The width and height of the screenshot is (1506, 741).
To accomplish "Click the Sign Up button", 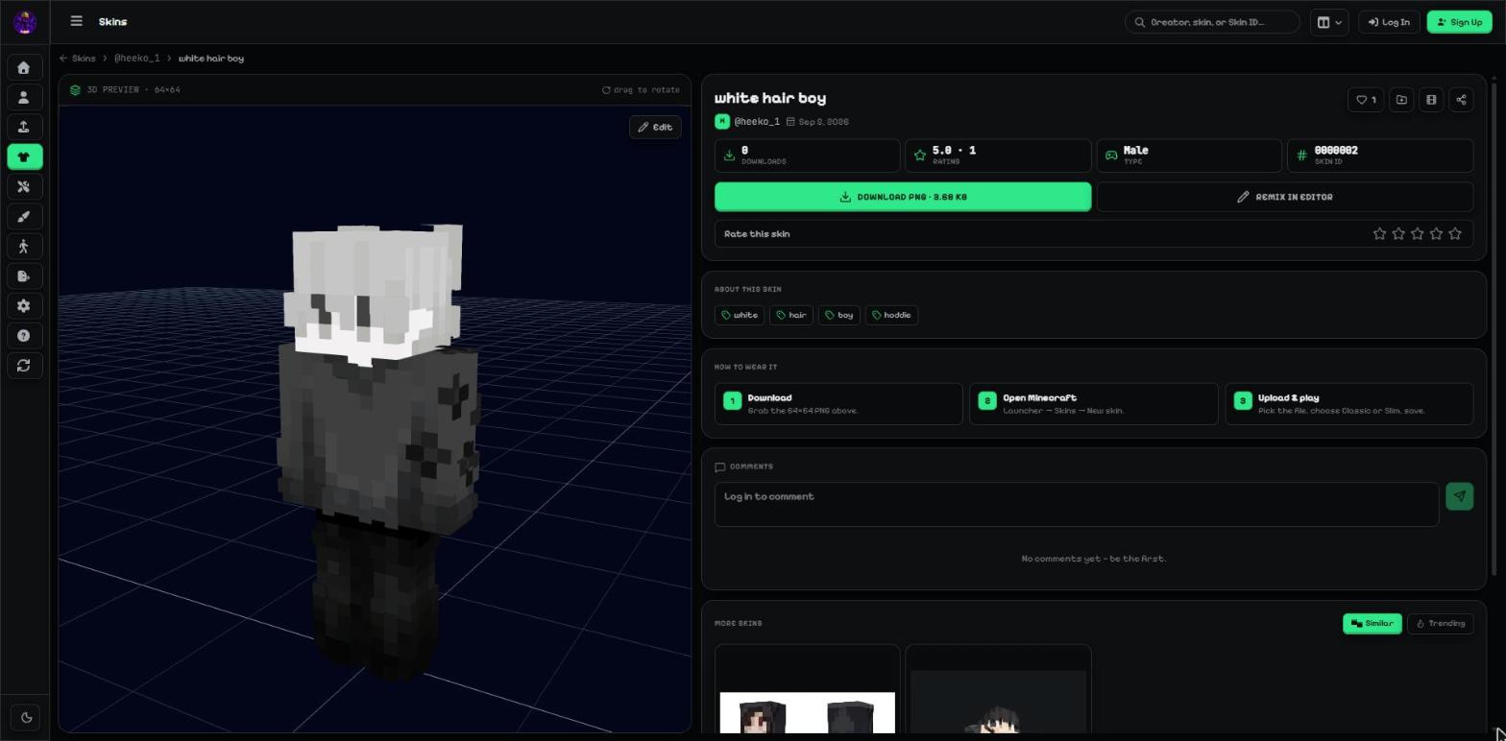I will 1459,22.
